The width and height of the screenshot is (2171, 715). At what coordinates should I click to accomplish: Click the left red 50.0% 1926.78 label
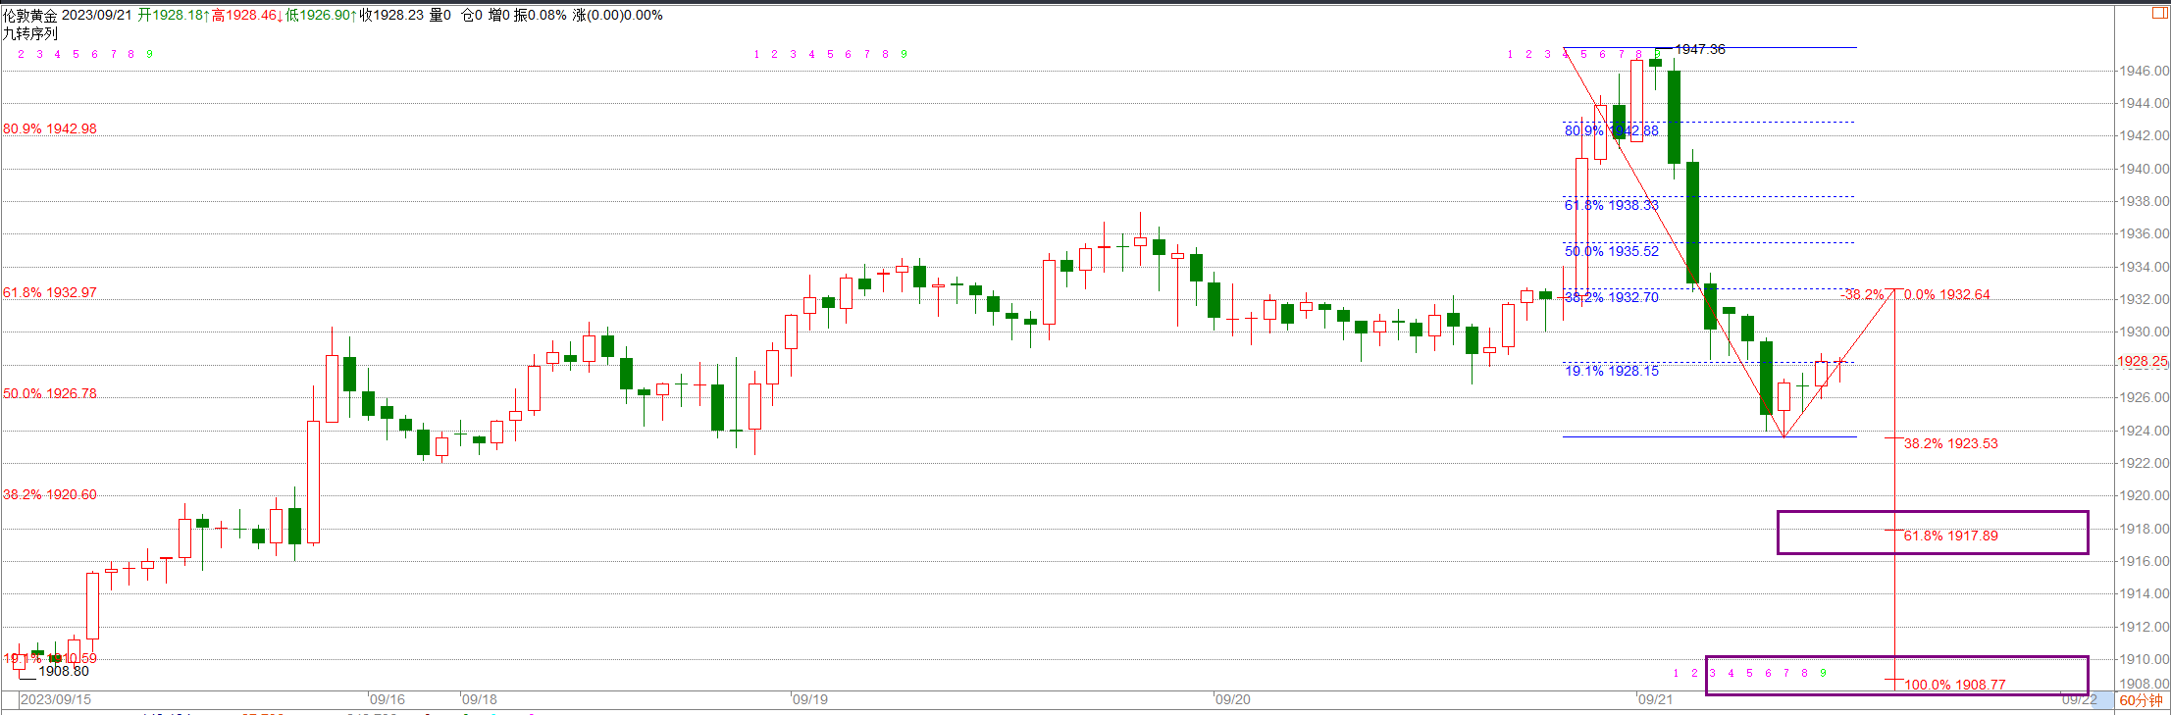(x=50, y=393)
